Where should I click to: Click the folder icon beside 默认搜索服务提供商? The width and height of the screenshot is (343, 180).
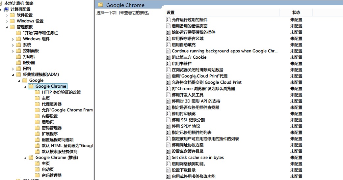click(x=38, y=152)
